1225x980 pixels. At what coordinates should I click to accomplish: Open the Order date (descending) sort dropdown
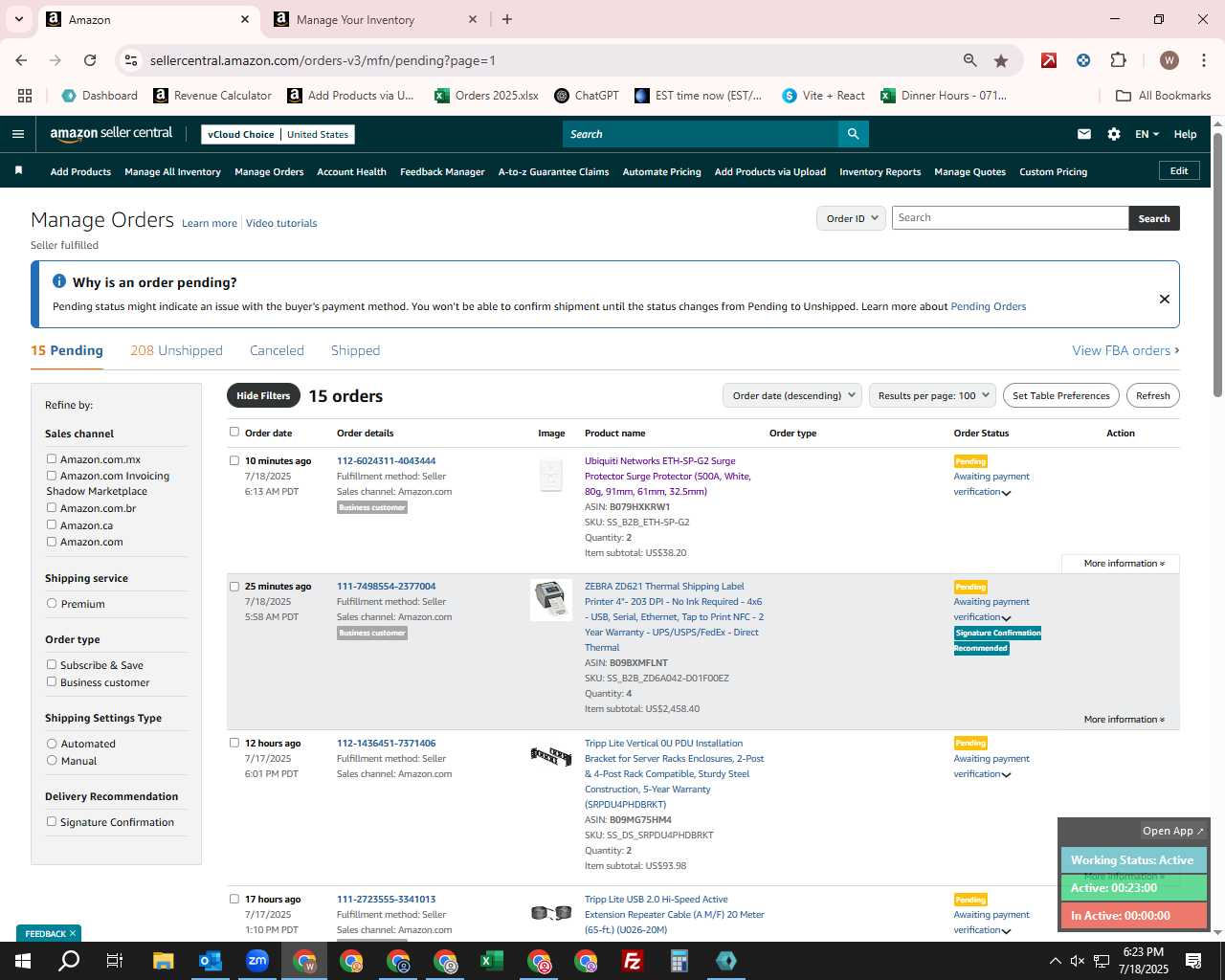tap(791, 395)
